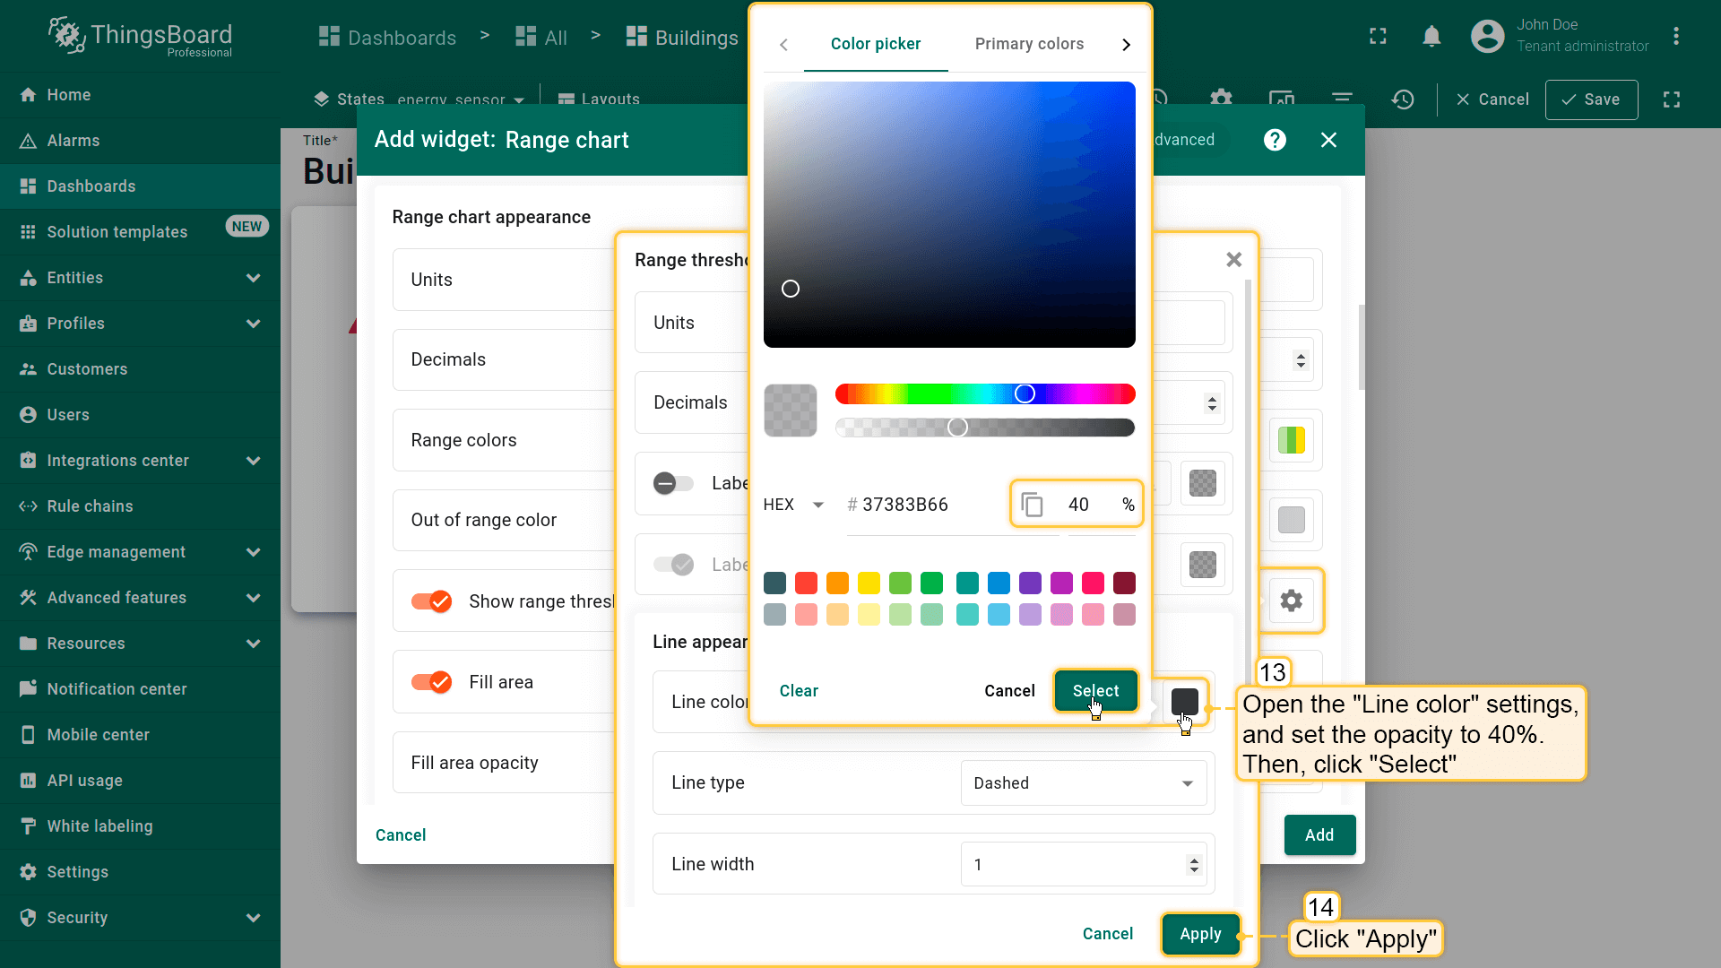Viewport: 1721px width, 968px height.
Task: Click Select in color picker
Action: 1095,691
